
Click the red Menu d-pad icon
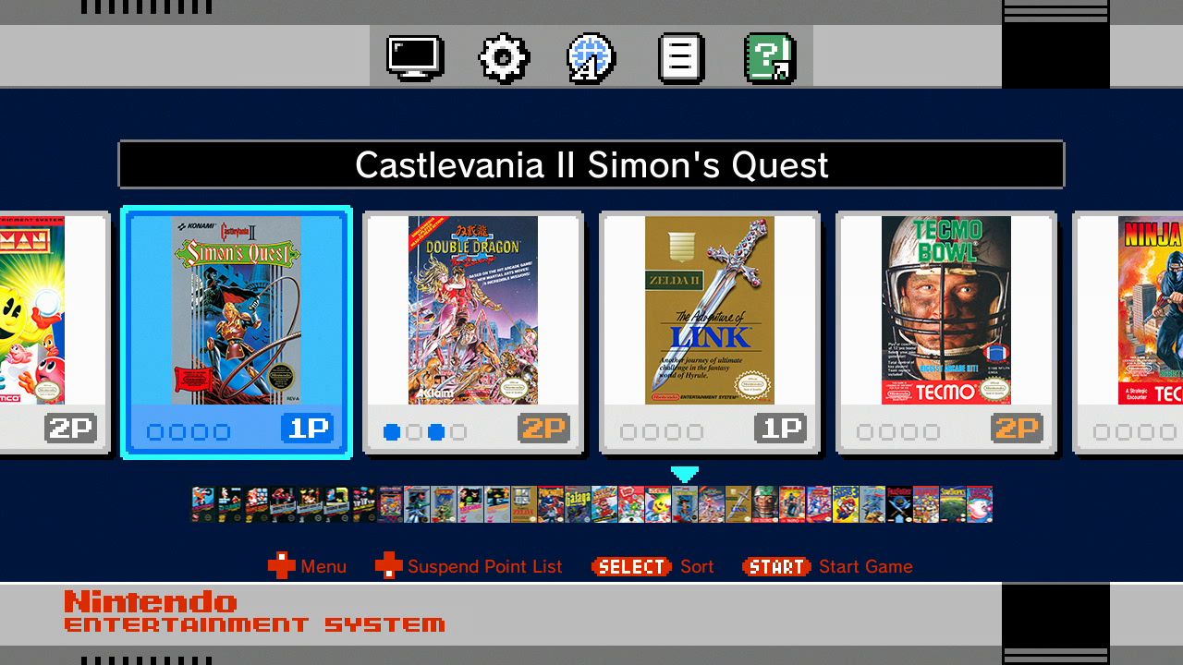click(281, 566)
